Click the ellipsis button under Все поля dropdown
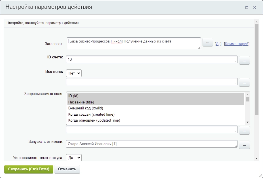The width and height of the screenshot is (263, 178). click(x=244, y=82)
